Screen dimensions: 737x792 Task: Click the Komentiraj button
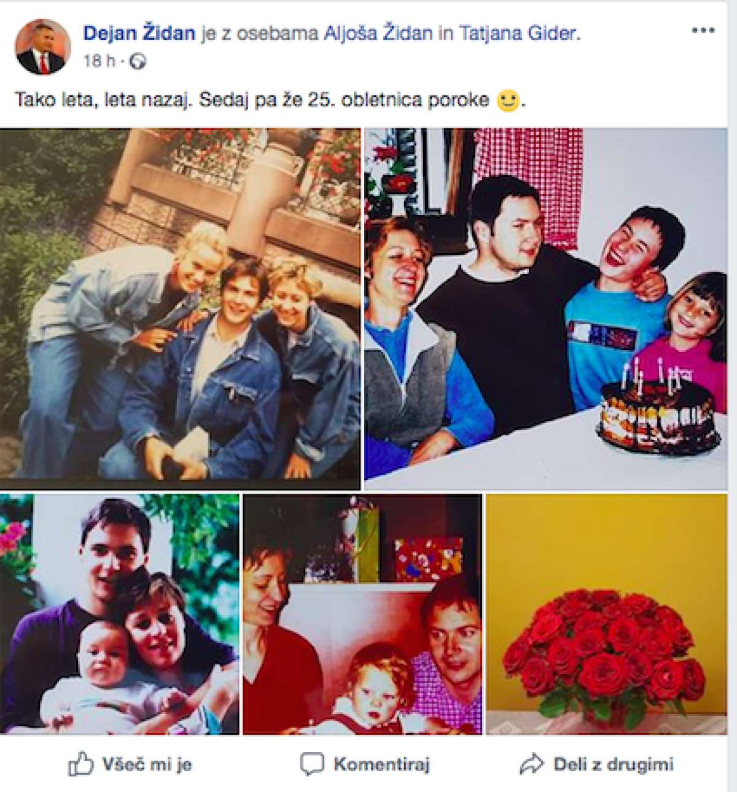(365, 764)
